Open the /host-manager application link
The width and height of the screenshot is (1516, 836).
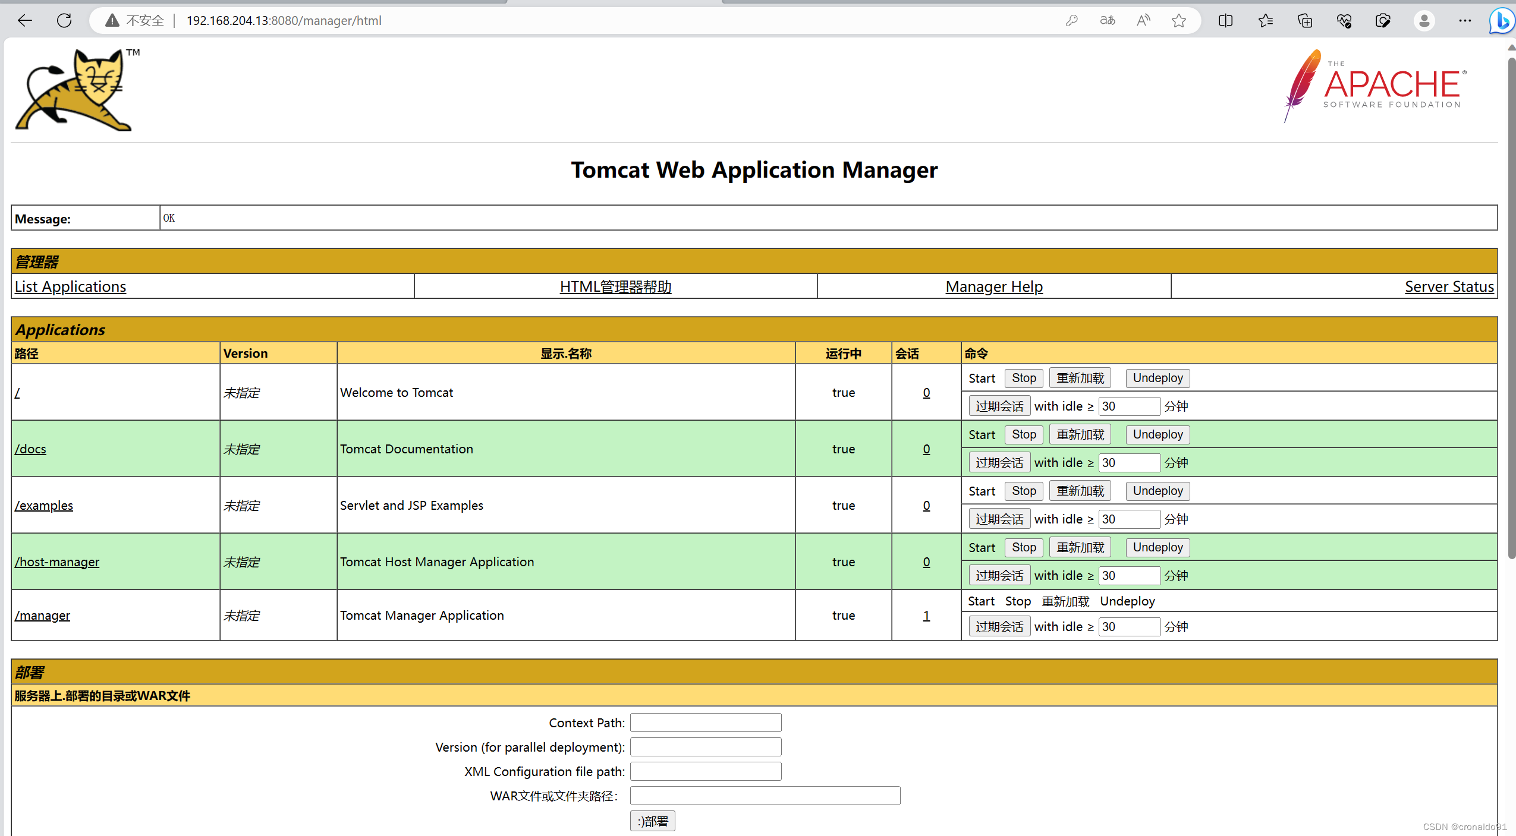click(57, 562)
